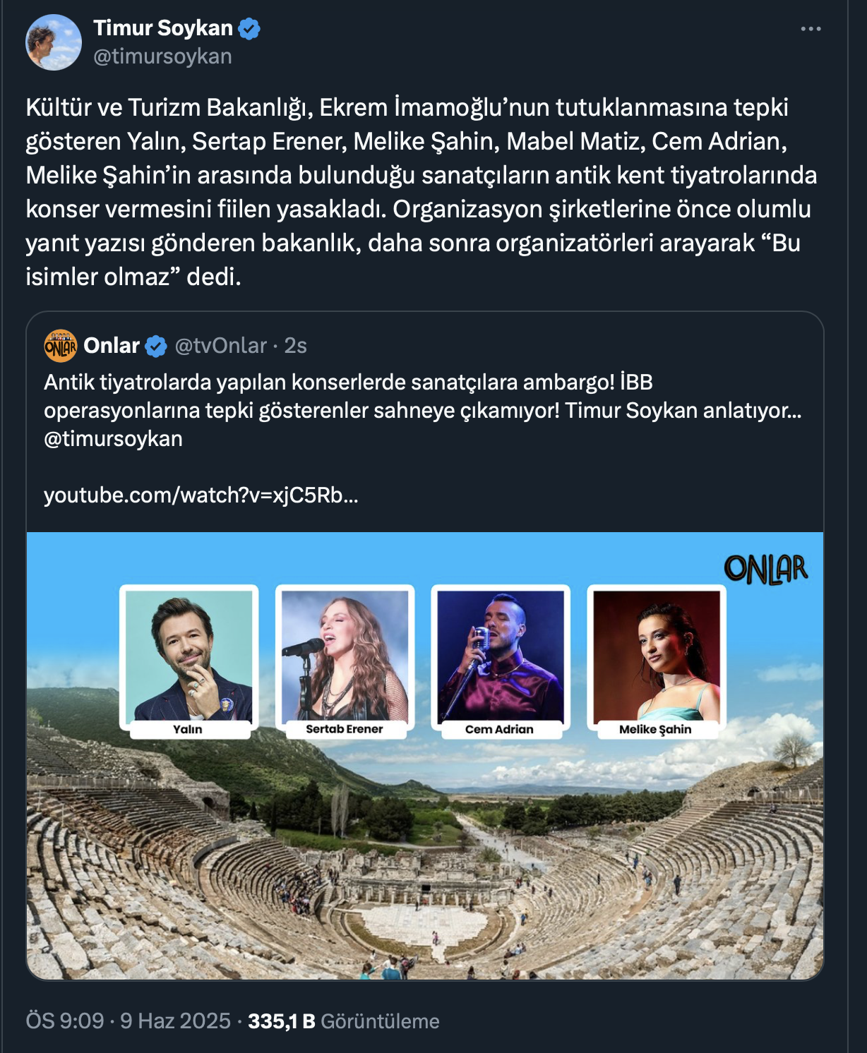
Task: Click the Cem Adrian photo card
Action: click(501, 661)
